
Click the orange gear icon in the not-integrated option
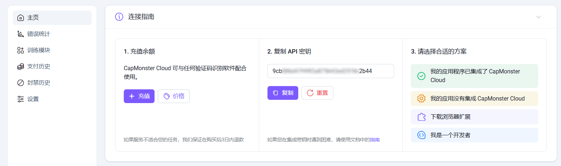click(421, 98)
